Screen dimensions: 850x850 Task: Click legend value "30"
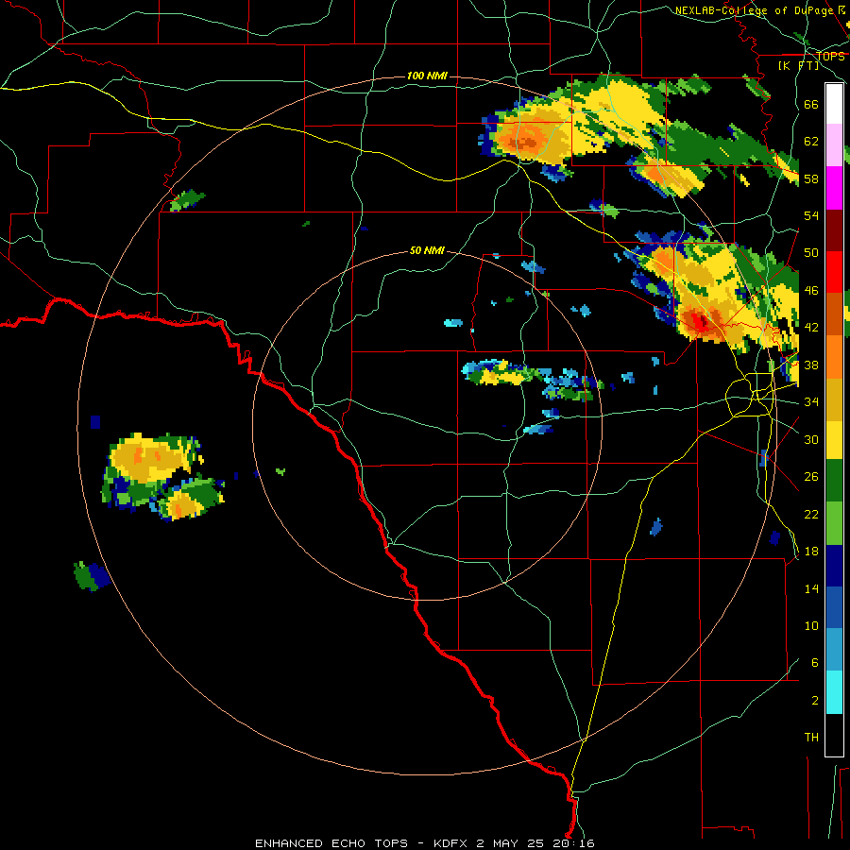pyautogui.click(x=811, y=439)
